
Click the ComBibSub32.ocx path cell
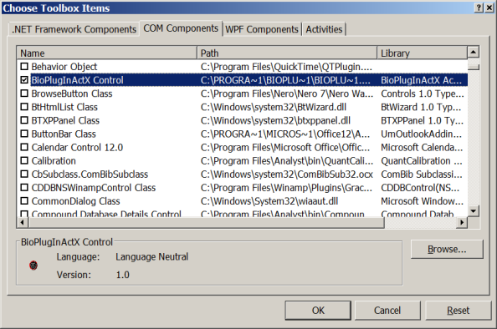point(286,175)
